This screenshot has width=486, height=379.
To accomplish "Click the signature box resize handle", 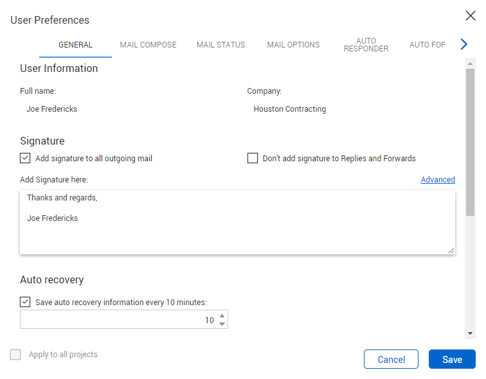I will click(451, 251).
